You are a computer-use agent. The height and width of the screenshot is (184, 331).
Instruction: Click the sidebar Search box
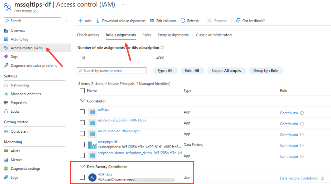coord(33,21)
